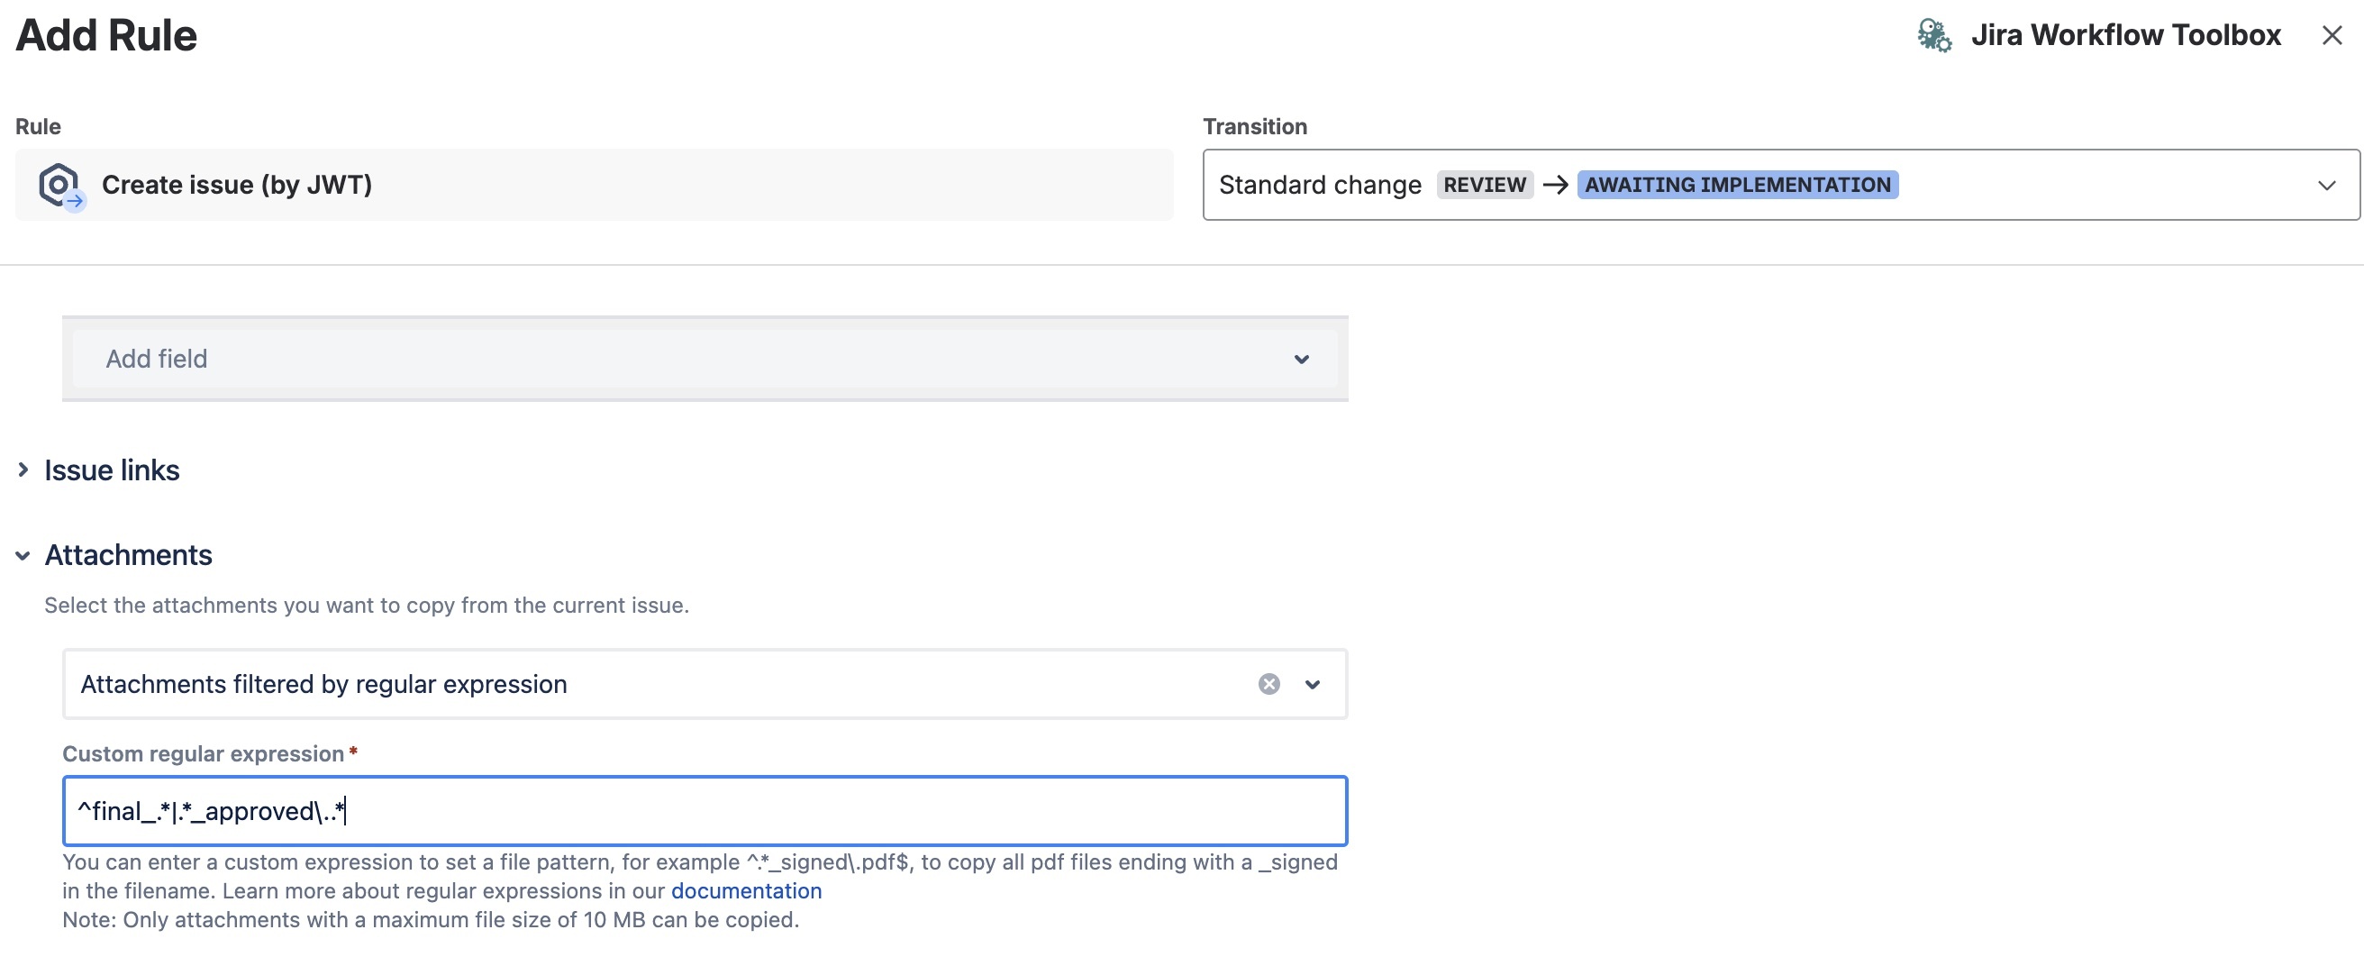Click the Create issue (by JWT) rule icon
This screenshot has height=957, width=2364.
tap(60, 186)
